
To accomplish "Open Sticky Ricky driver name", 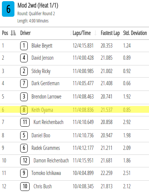I will [41, 71].
